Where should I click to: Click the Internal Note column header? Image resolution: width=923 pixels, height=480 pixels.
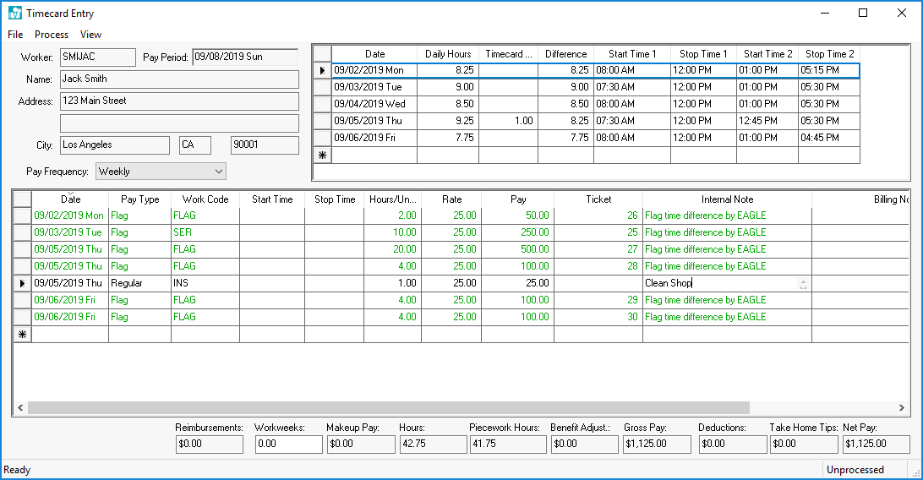[x=727, y=199]
